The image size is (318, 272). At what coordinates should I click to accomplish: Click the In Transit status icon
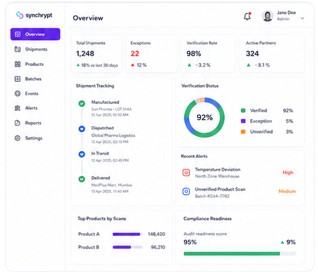tap(81, 154)
